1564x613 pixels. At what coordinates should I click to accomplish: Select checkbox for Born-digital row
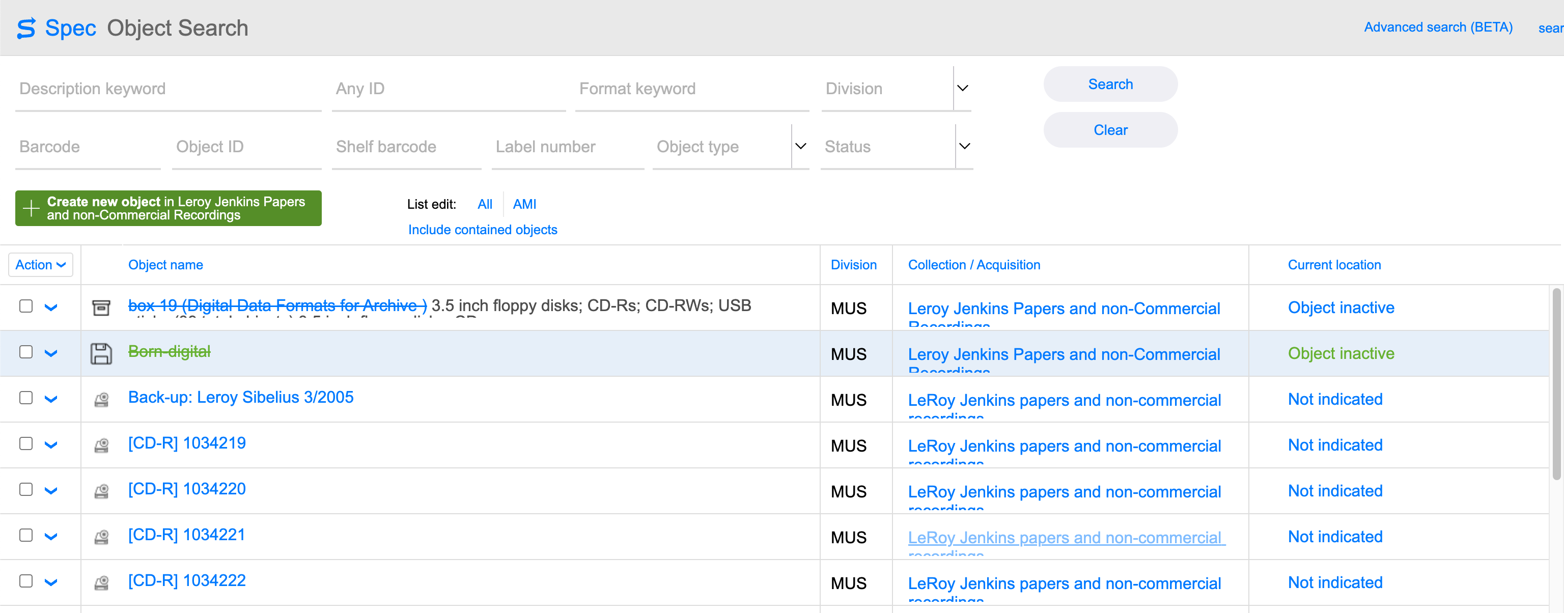tap(26, 352)
